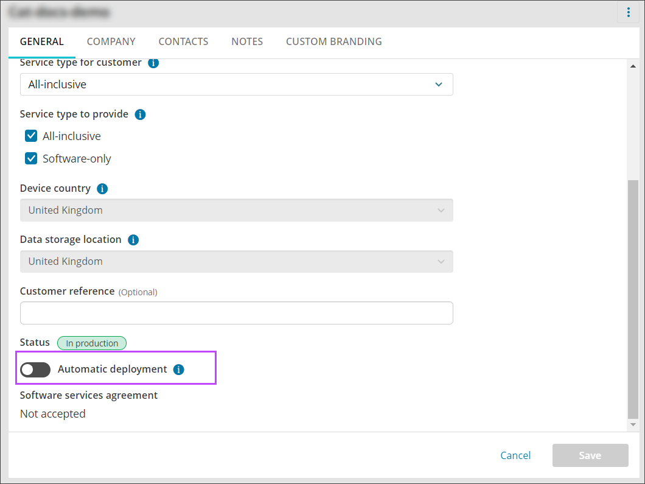Uncheck the Software-only checkbox
Viewport: 645px width, 484px height.
coord(31,158)
